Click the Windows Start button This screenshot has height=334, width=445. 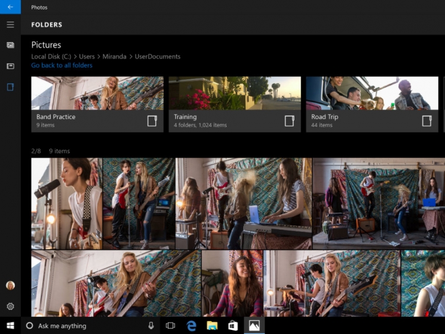pyautogui.click(x=10, y=326)
